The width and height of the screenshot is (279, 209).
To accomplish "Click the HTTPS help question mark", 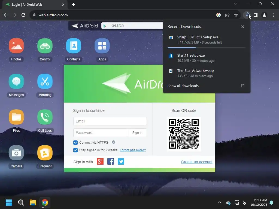I will (x=114, y=142).
